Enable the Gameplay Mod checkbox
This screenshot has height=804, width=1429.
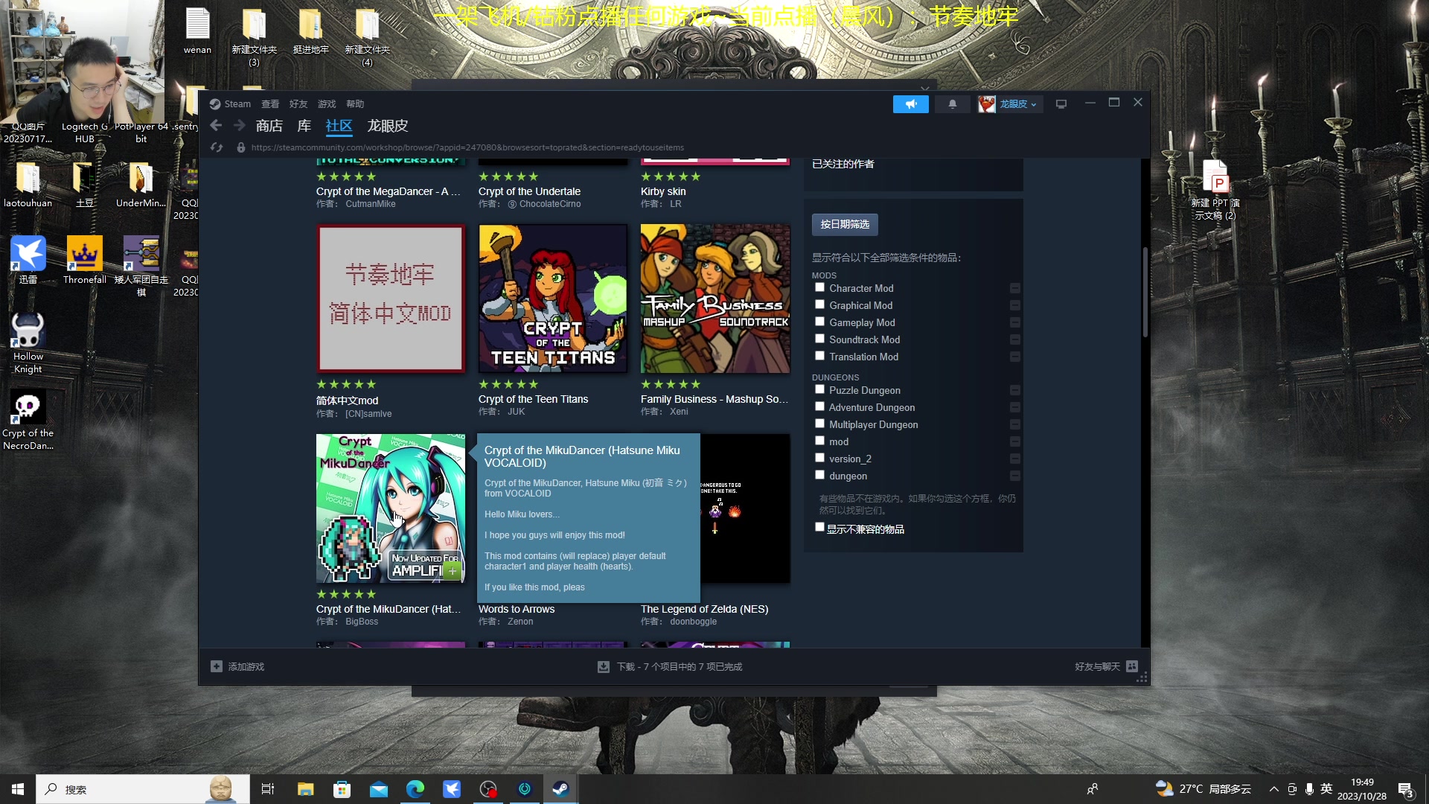click(819, 322)
